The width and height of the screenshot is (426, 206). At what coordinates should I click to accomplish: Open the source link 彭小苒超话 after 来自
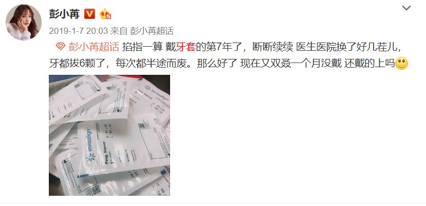(x=152, y=31)
